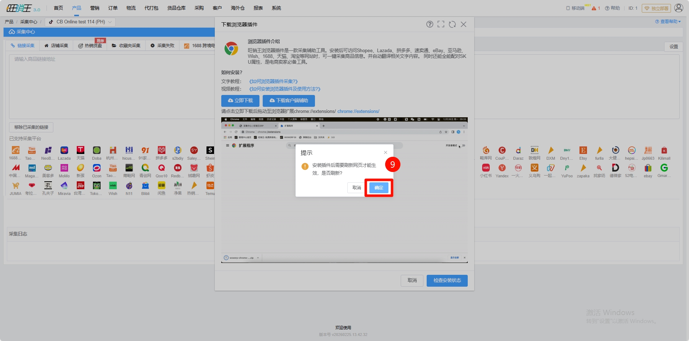The image size is (689, 341).
Task: Click the product link address input field
Action: tap(112, 86)
